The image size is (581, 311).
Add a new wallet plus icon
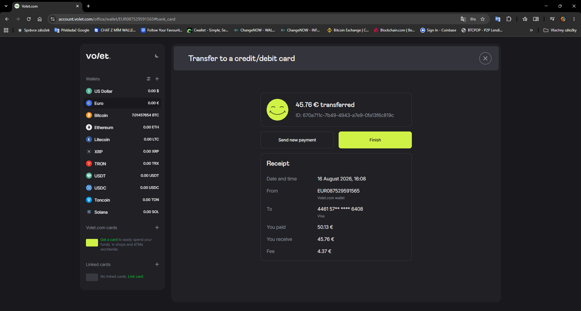point(157,79)
